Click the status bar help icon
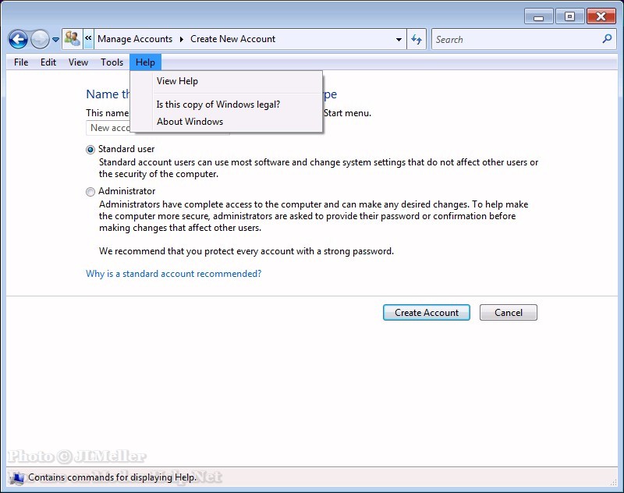The width and height of the screenshot is (624, 493). (x=16, y=477)
